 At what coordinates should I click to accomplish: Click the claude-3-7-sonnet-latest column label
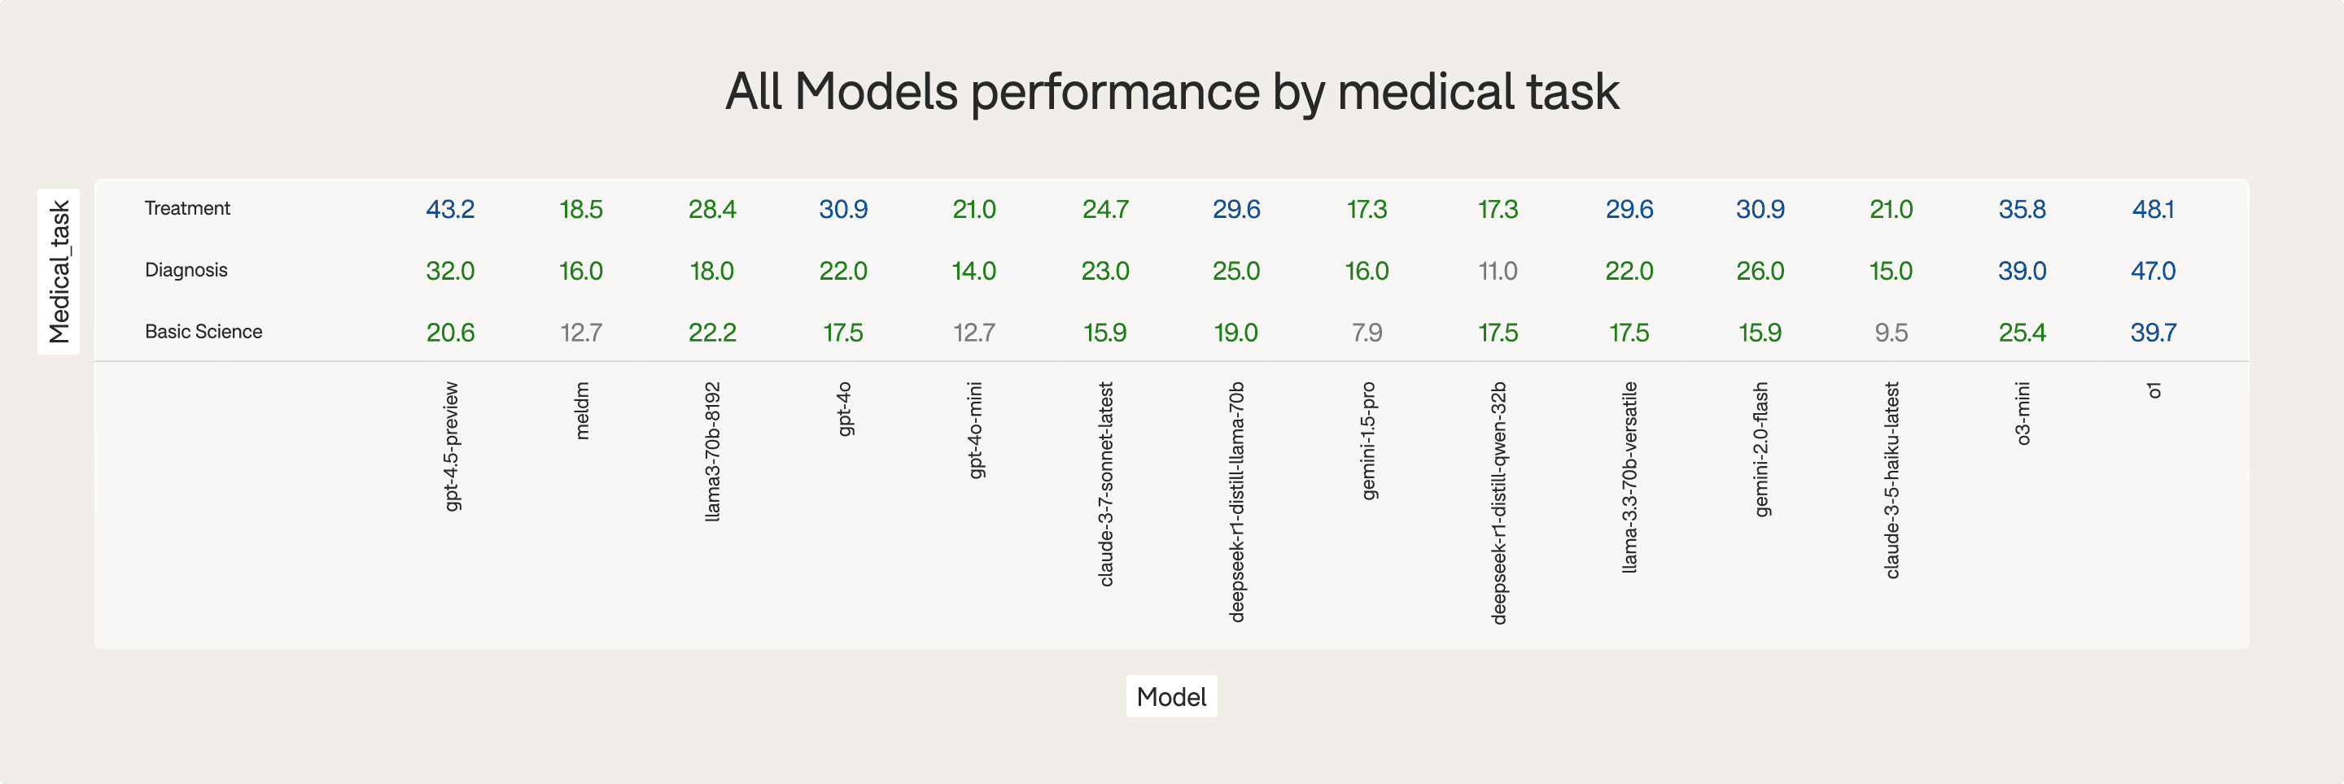(1105, 483)
